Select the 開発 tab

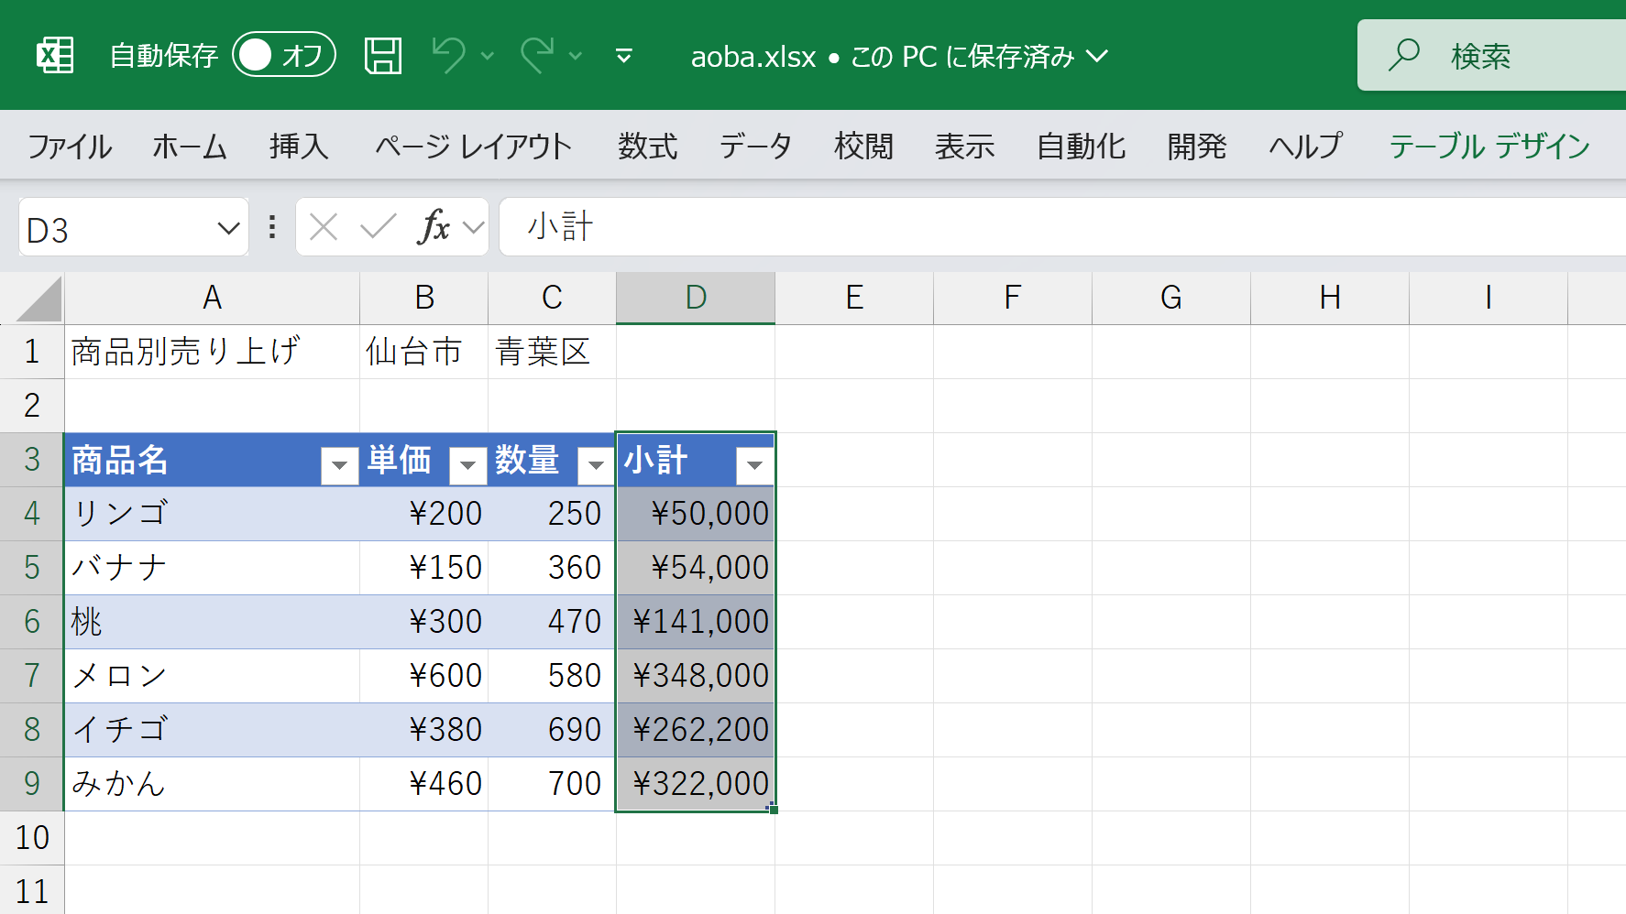click(x=1196, y=146)
